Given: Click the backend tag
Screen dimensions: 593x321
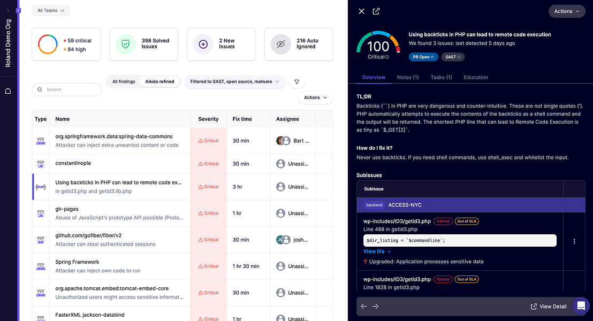Looking at the screenshot, I should [375, 205].
